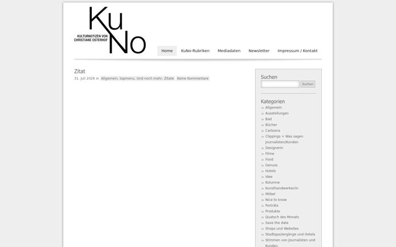The height and width of the screenshot is (247, 396).
Task: Click the KuNo logo image
Action: [x=110, y=30]
